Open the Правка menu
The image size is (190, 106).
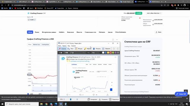(x=64, y=46)
